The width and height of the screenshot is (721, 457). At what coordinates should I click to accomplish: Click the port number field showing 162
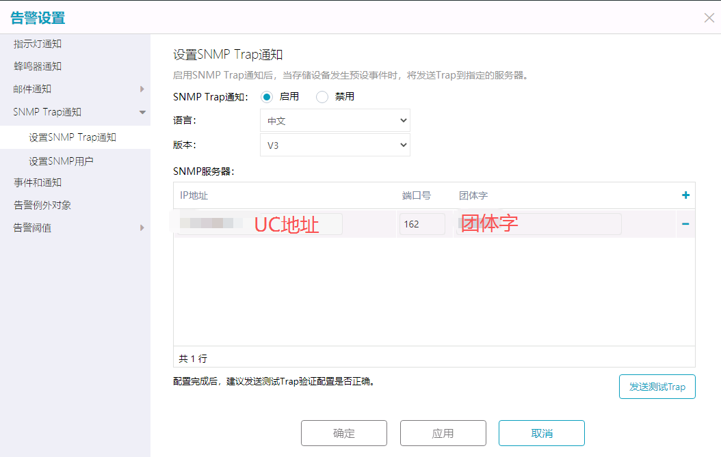(x=422, y=224)
